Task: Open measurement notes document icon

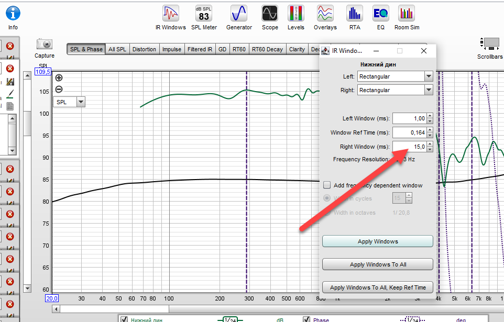Action: click(10, 106)
